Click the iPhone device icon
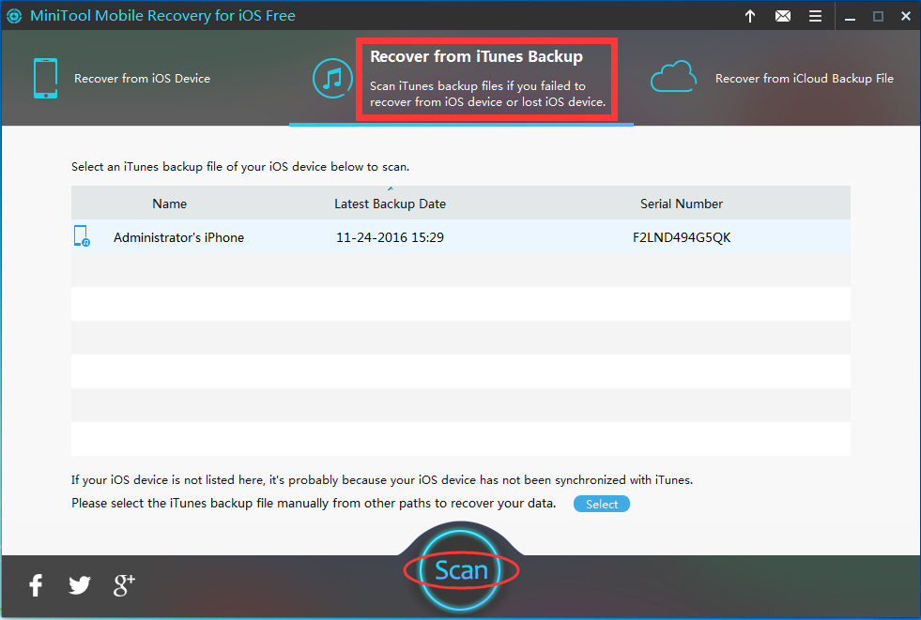This screenshot has width=921, height=620. point(46,78)
